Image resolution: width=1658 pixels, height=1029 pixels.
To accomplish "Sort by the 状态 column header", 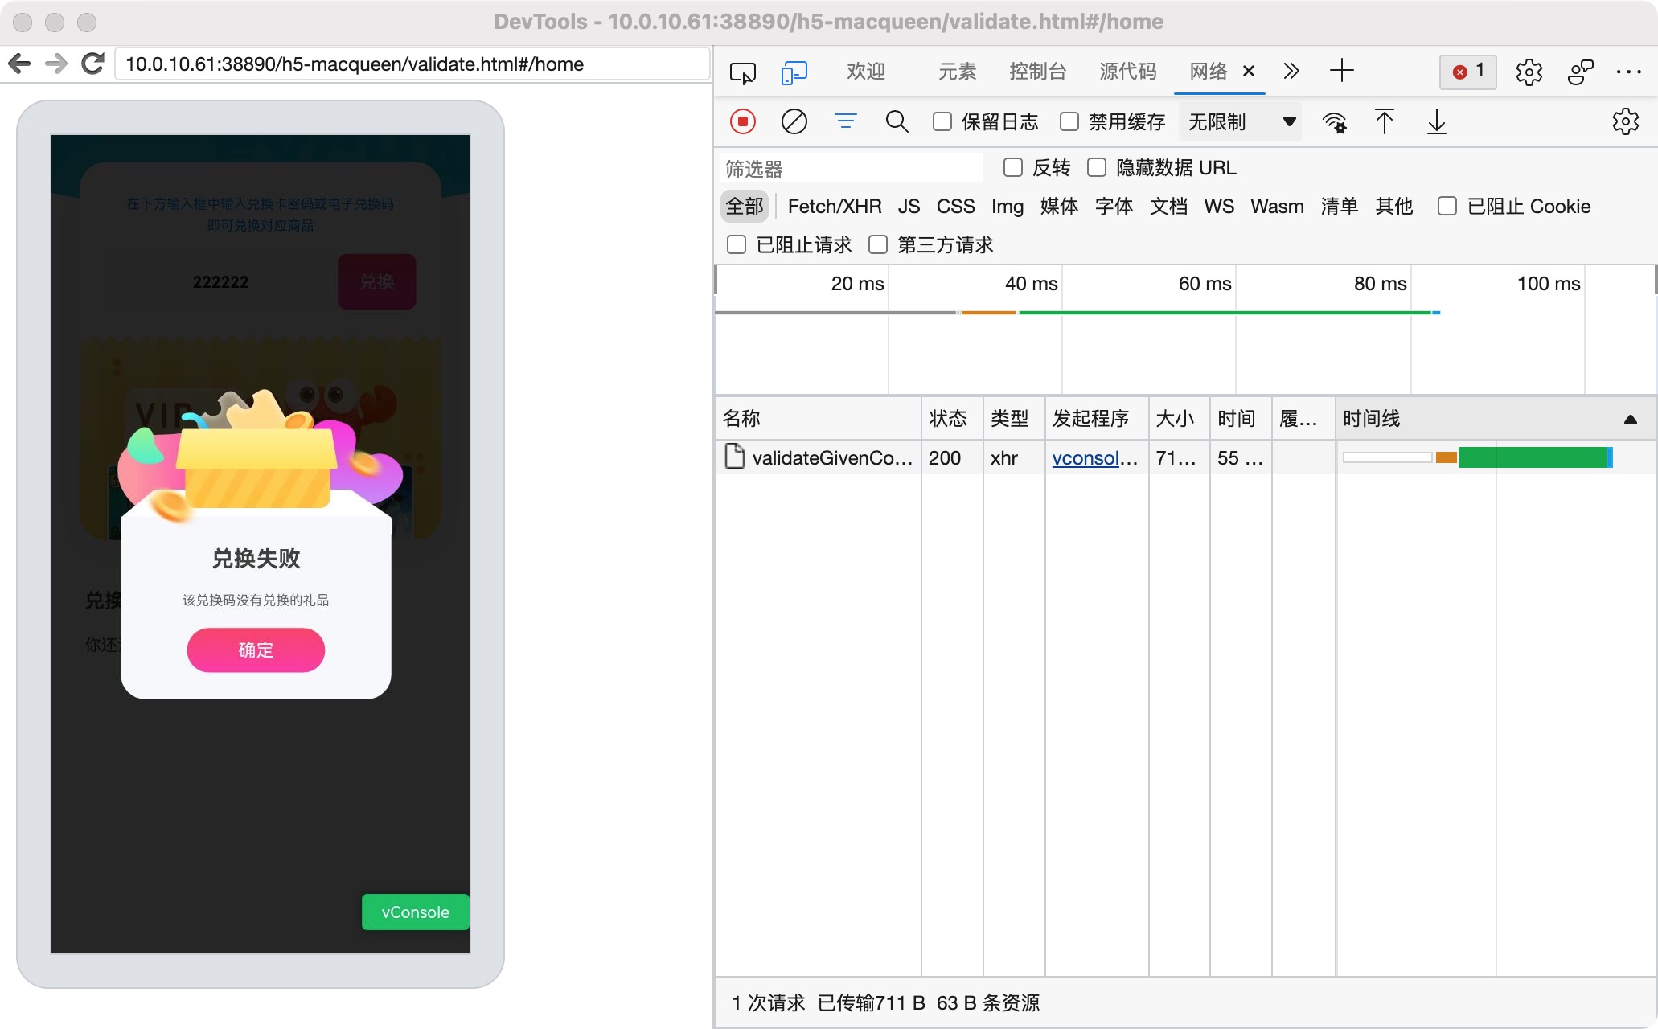I will (952, 418).
